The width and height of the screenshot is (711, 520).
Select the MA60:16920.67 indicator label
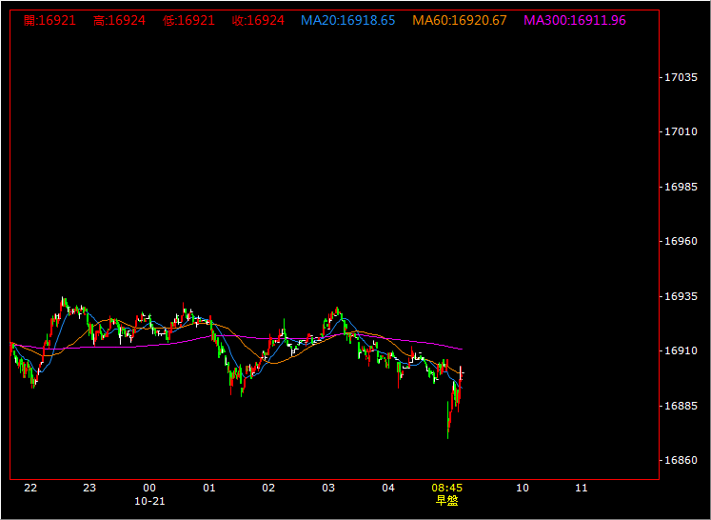460,20
